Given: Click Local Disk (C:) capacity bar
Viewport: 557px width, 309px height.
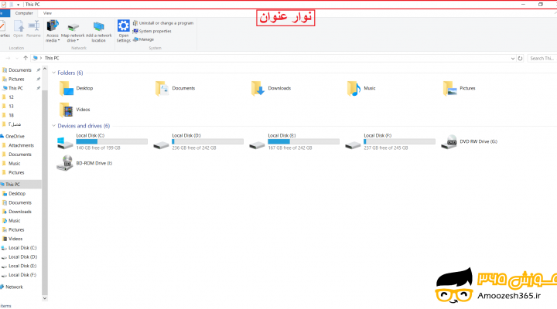Looking at the screenshot, I should click(112, 141).
